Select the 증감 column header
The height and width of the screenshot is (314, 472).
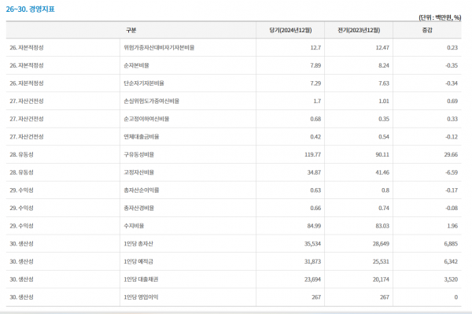(x=427, y=30)
